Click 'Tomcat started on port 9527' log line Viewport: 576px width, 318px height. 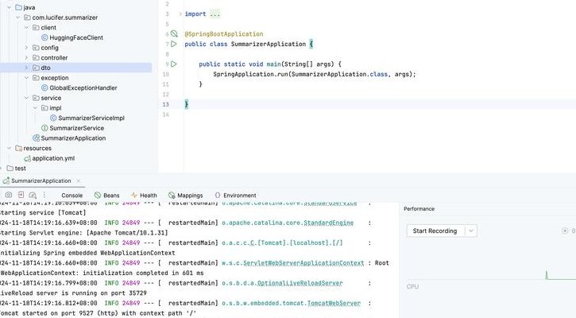[x=98, y=313]
